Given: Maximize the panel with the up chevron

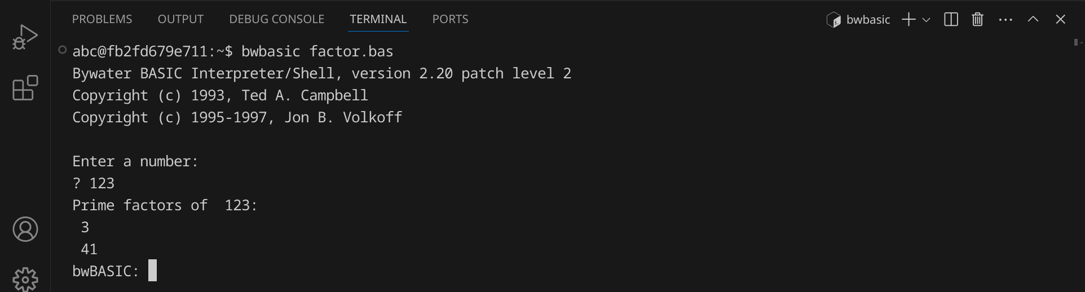Looking at the screenshot, I should pyautogui.click(x=1033, y=20).
